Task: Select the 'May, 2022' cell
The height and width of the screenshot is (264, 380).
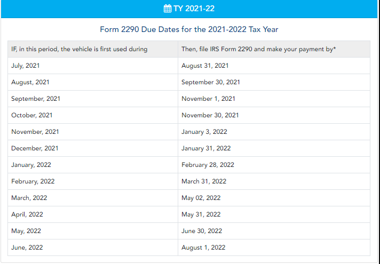Action: (93, 231)
